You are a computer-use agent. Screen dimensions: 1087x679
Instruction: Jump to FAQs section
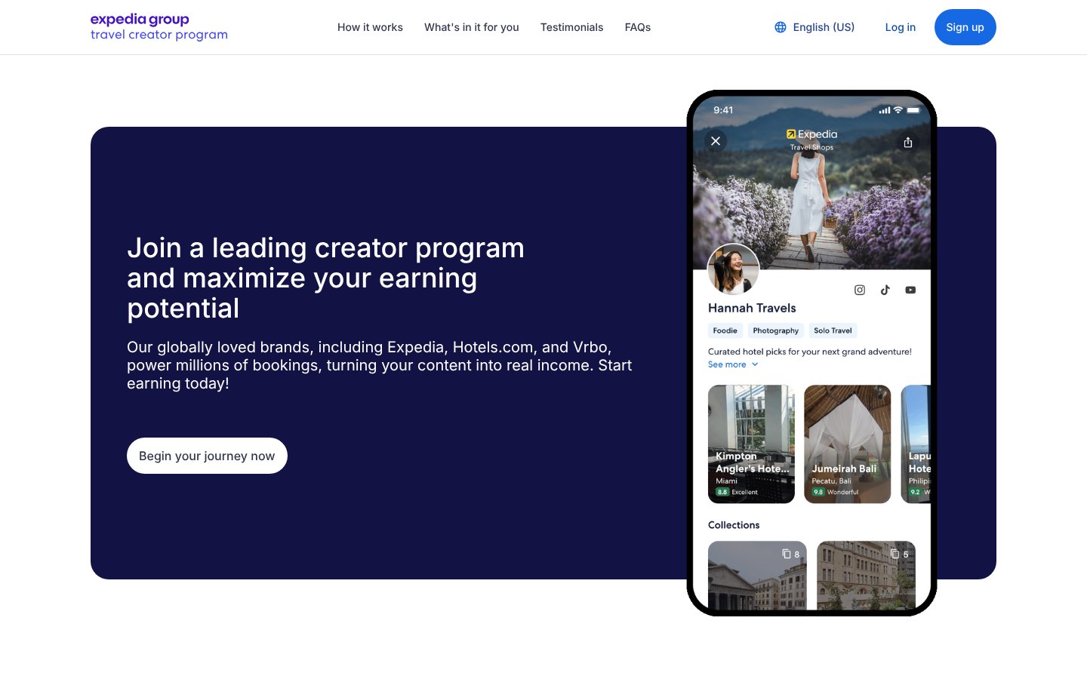(x=638, y=27)
